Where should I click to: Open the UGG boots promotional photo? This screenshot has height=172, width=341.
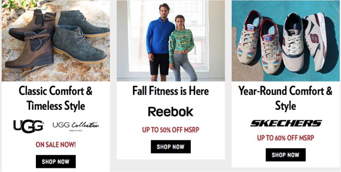(56, 41)
